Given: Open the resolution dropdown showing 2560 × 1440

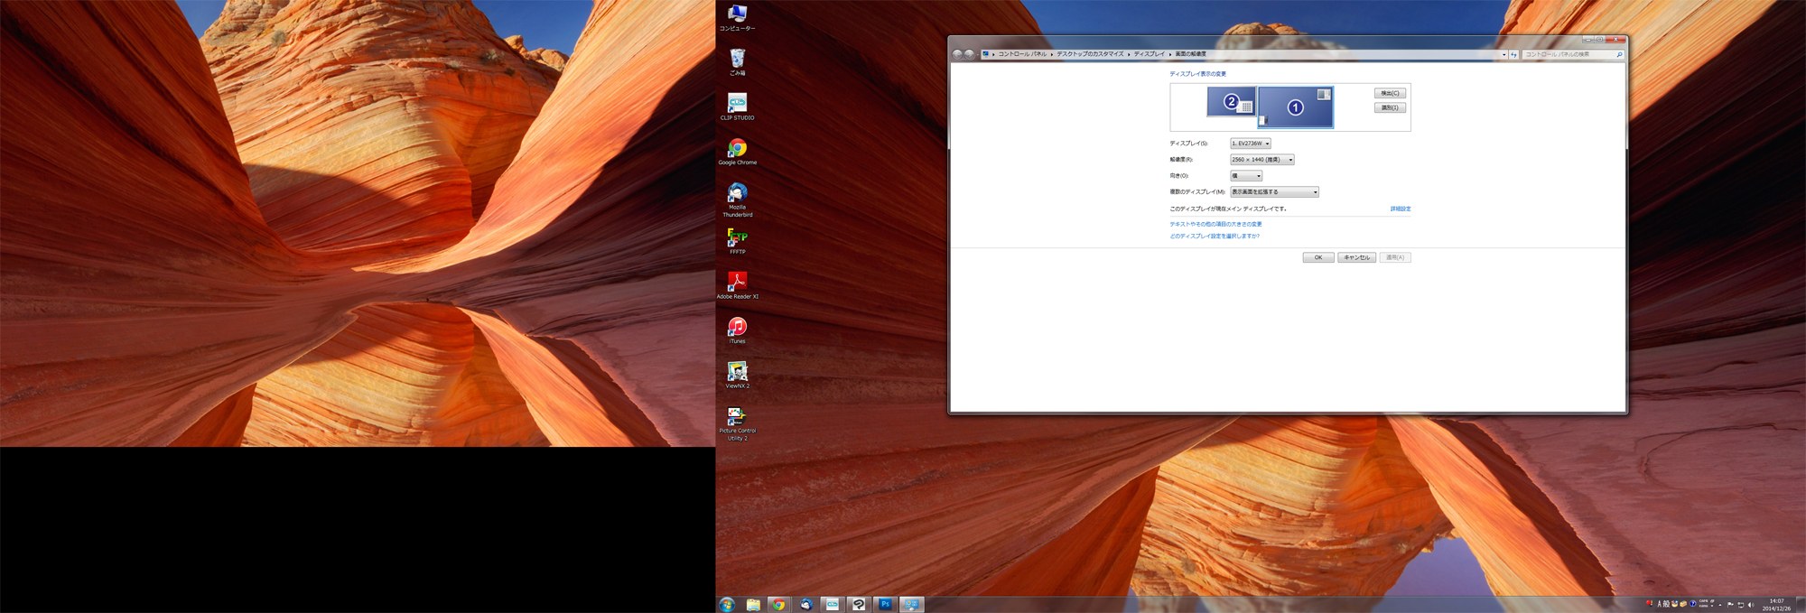Looking at the screenshot, I should coord(1261,160).
